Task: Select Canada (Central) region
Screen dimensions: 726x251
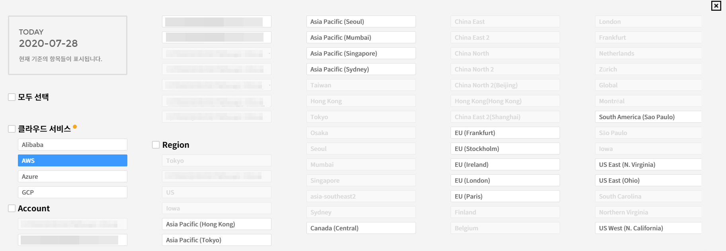Action: click(x=361, y=228)
